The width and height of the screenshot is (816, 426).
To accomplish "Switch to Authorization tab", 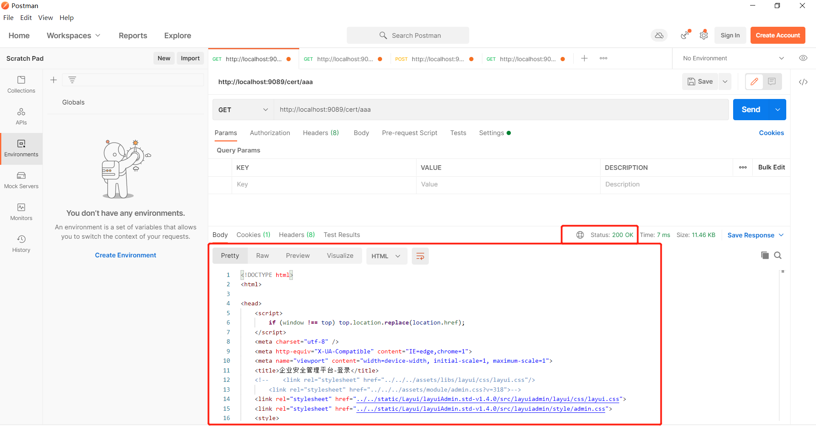I will pyautogui.click(x=270, y=133).
